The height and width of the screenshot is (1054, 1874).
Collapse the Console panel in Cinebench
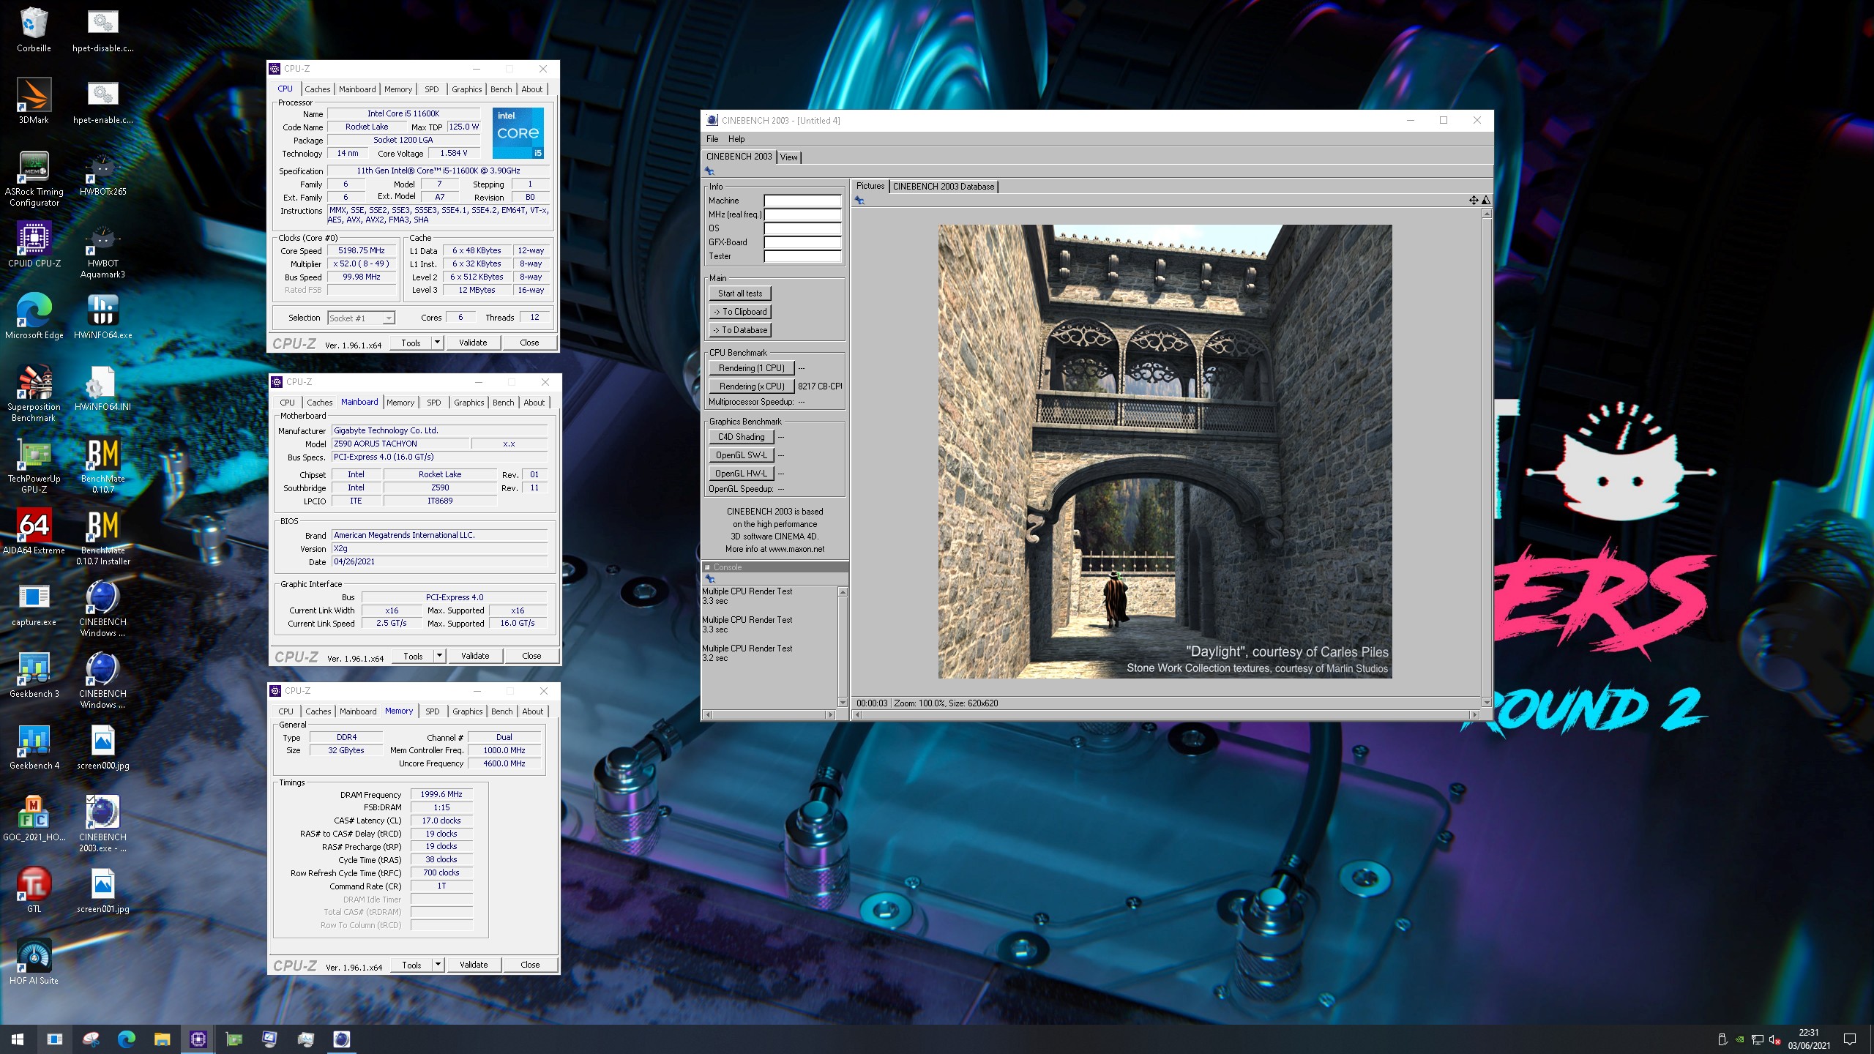click(708, 567)
